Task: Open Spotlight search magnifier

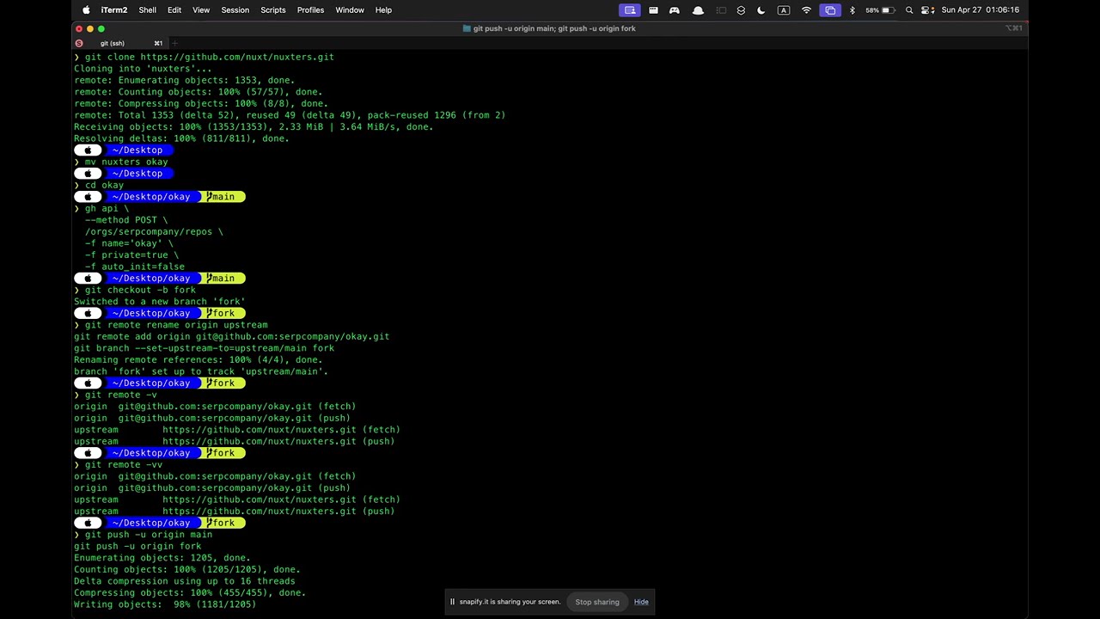Action: [x=909, y=10]
